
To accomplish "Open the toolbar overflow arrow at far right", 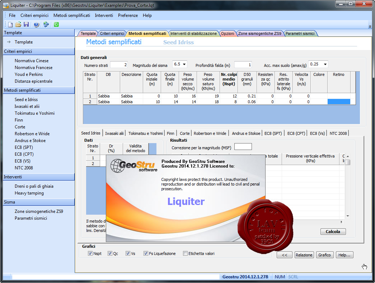I will point(370,27).
